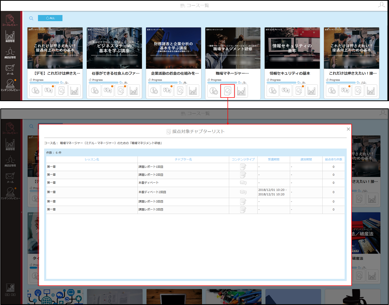389x305 pixels.
Task: Open コンテンツレビュー in the top sidebar
Action: [10, 85]
